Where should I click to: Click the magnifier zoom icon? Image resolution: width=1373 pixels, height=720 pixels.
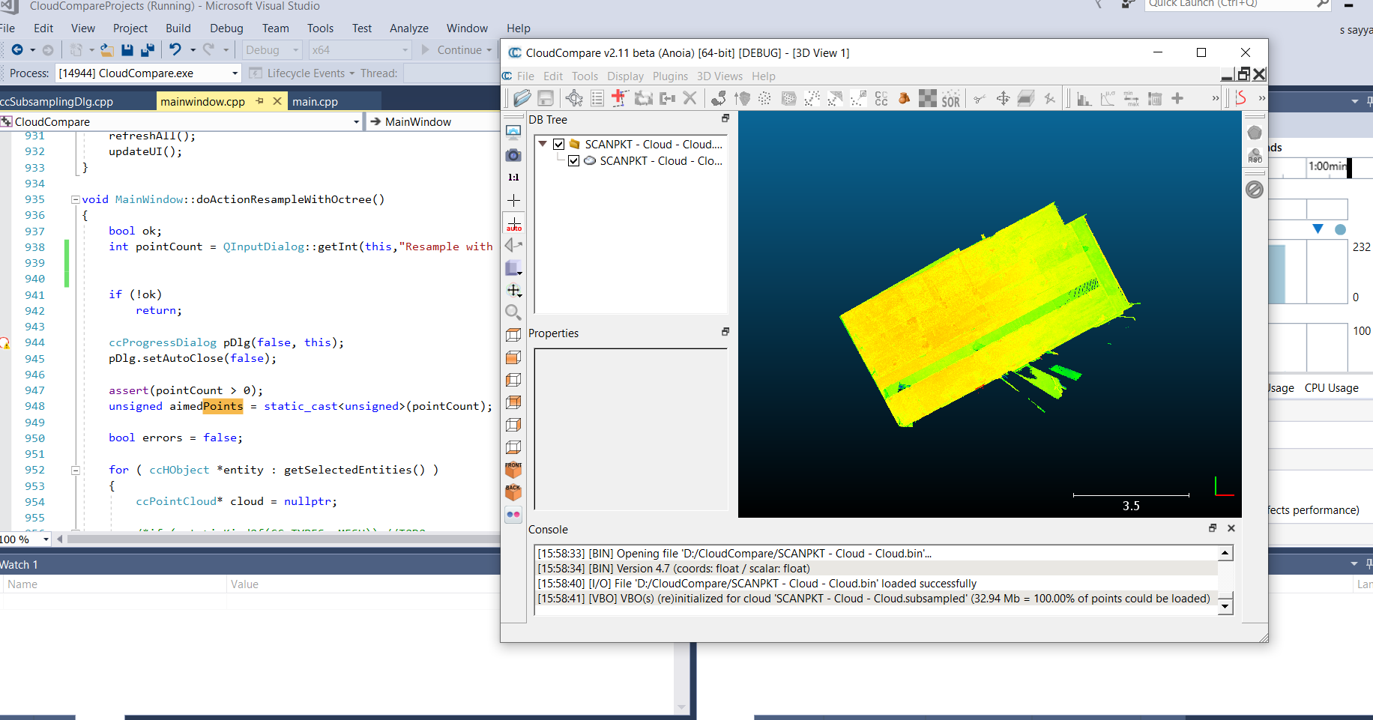[513, 312]
